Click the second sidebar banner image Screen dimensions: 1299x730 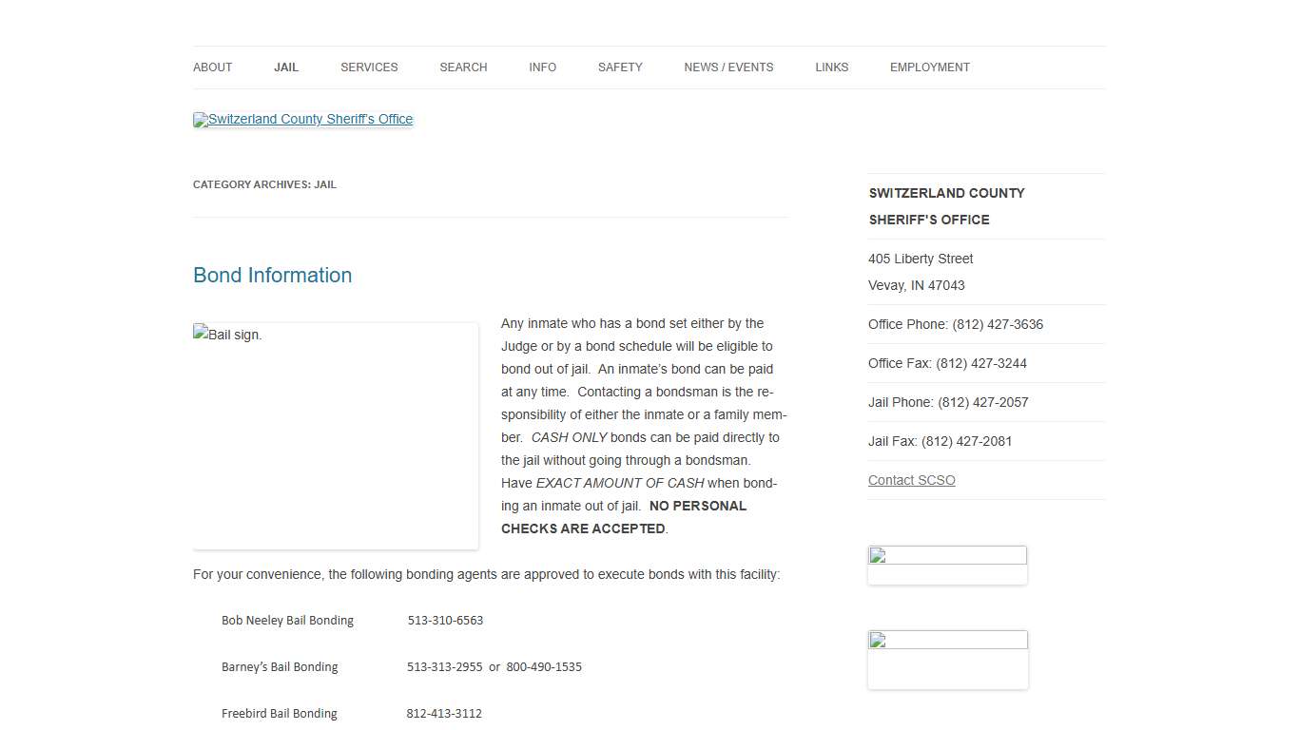947,659
